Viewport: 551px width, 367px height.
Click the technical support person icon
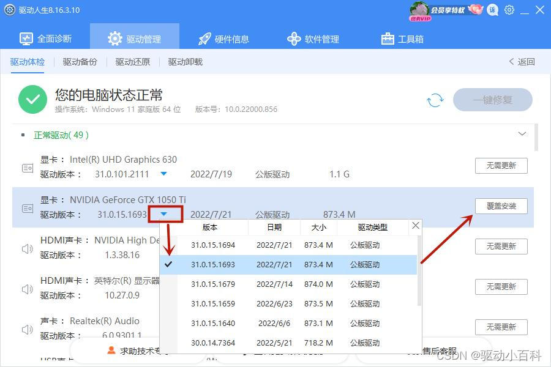coord(111,350)
